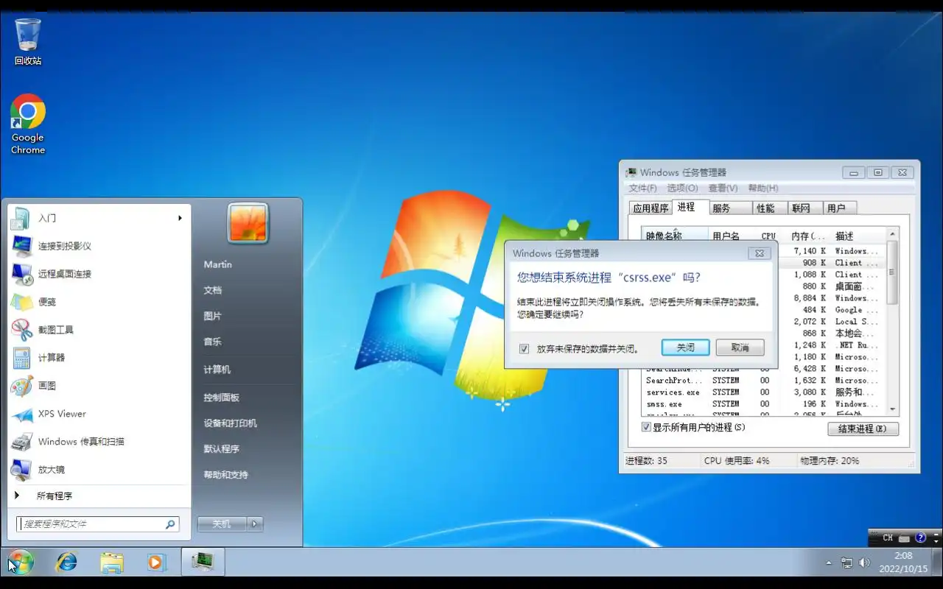Open the 入门 Getting Started icon
The image size is (943, 589).
coord(22,218)
